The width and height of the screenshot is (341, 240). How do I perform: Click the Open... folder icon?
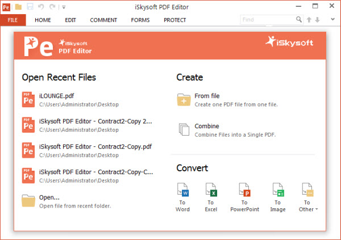[28, 201]
